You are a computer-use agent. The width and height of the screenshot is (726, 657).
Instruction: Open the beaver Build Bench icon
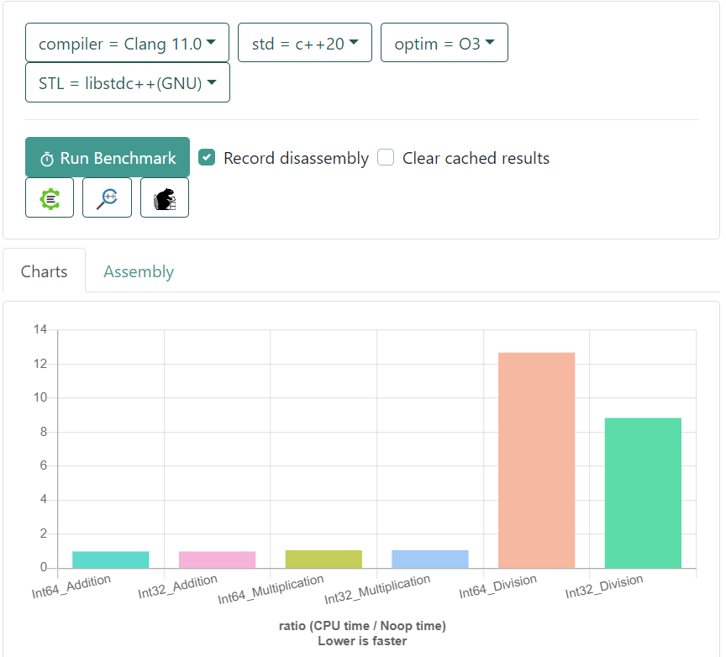click(165, 198)
